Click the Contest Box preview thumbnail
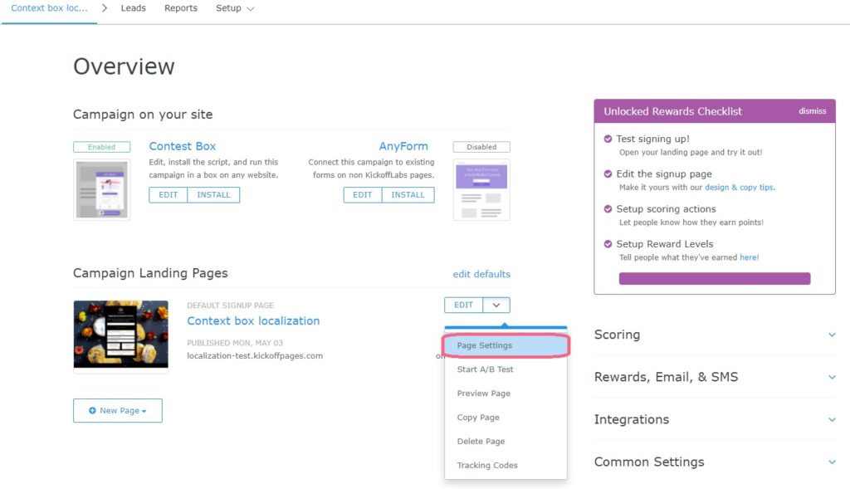 click(x=102, y=189)
